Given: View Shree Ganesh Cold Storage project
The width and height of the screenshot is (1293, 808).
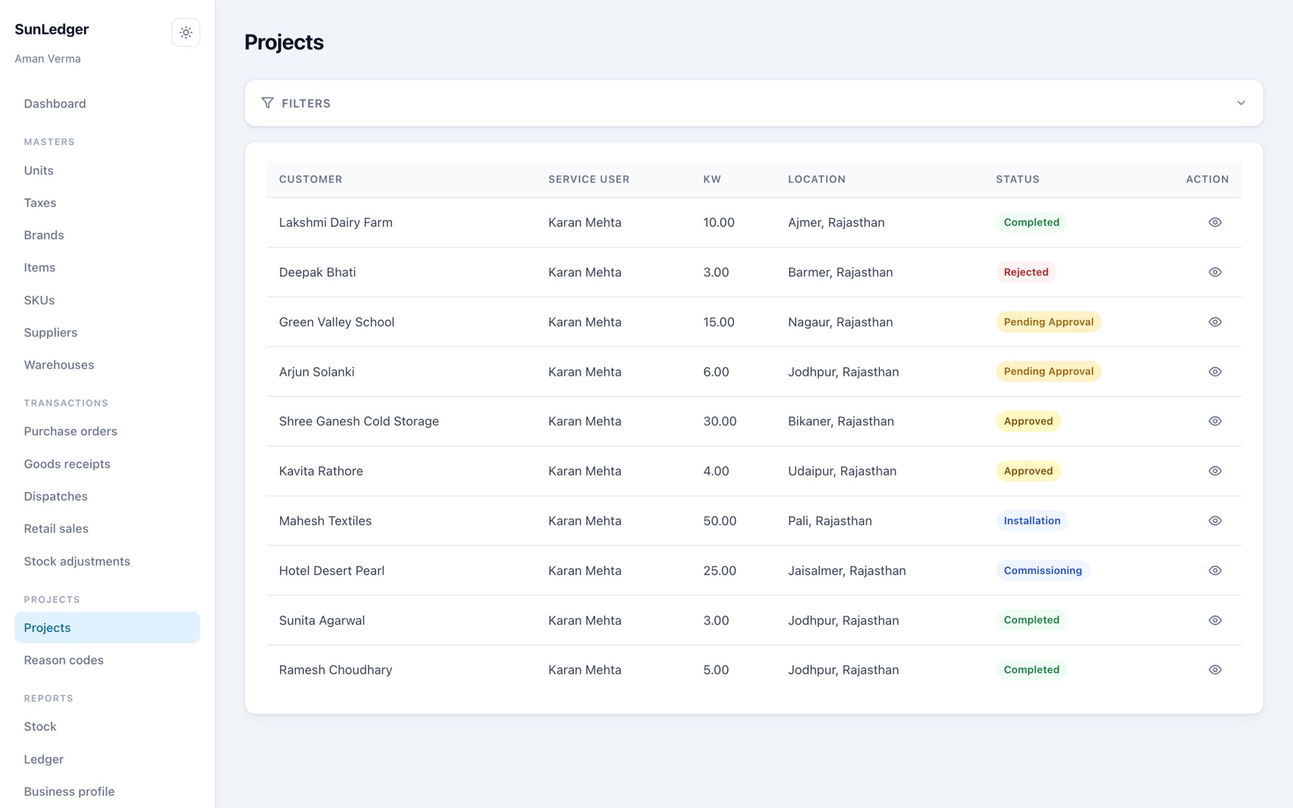Looking at the screenshot, I should [x=1215, y=421].
